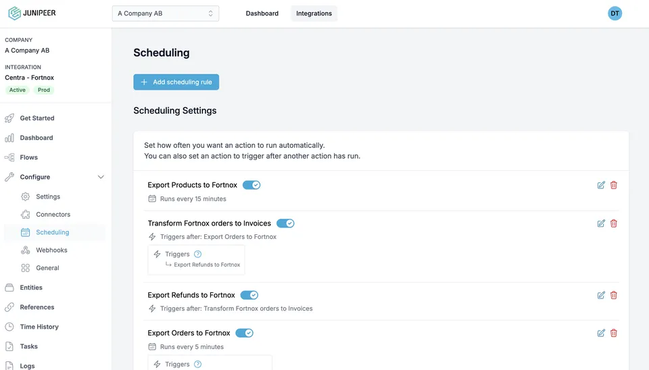Toggle off Export Orders to Fortnox
649x370 pixels.
pyautogui.click(x=244, y=334)
